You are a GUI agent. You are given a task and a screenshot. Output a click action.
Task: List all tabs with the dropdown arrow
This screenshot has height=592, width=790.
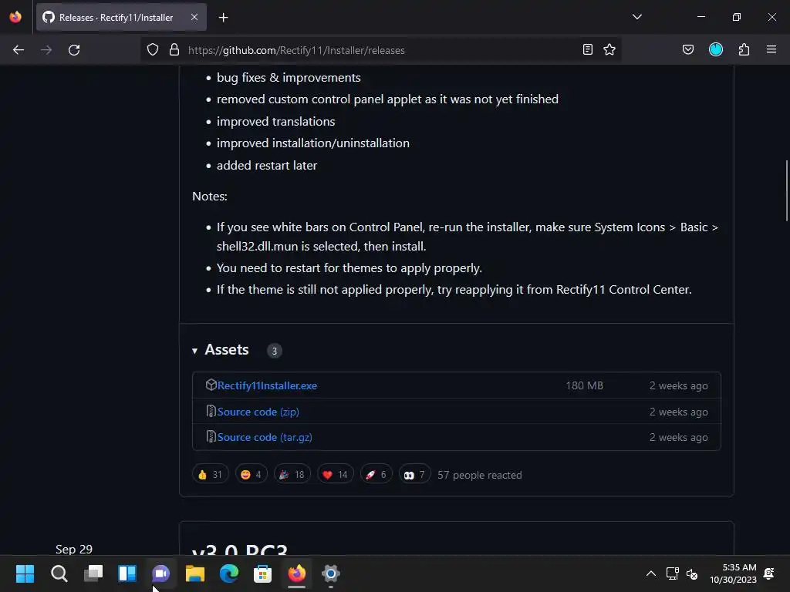click(x=636, y=17)
